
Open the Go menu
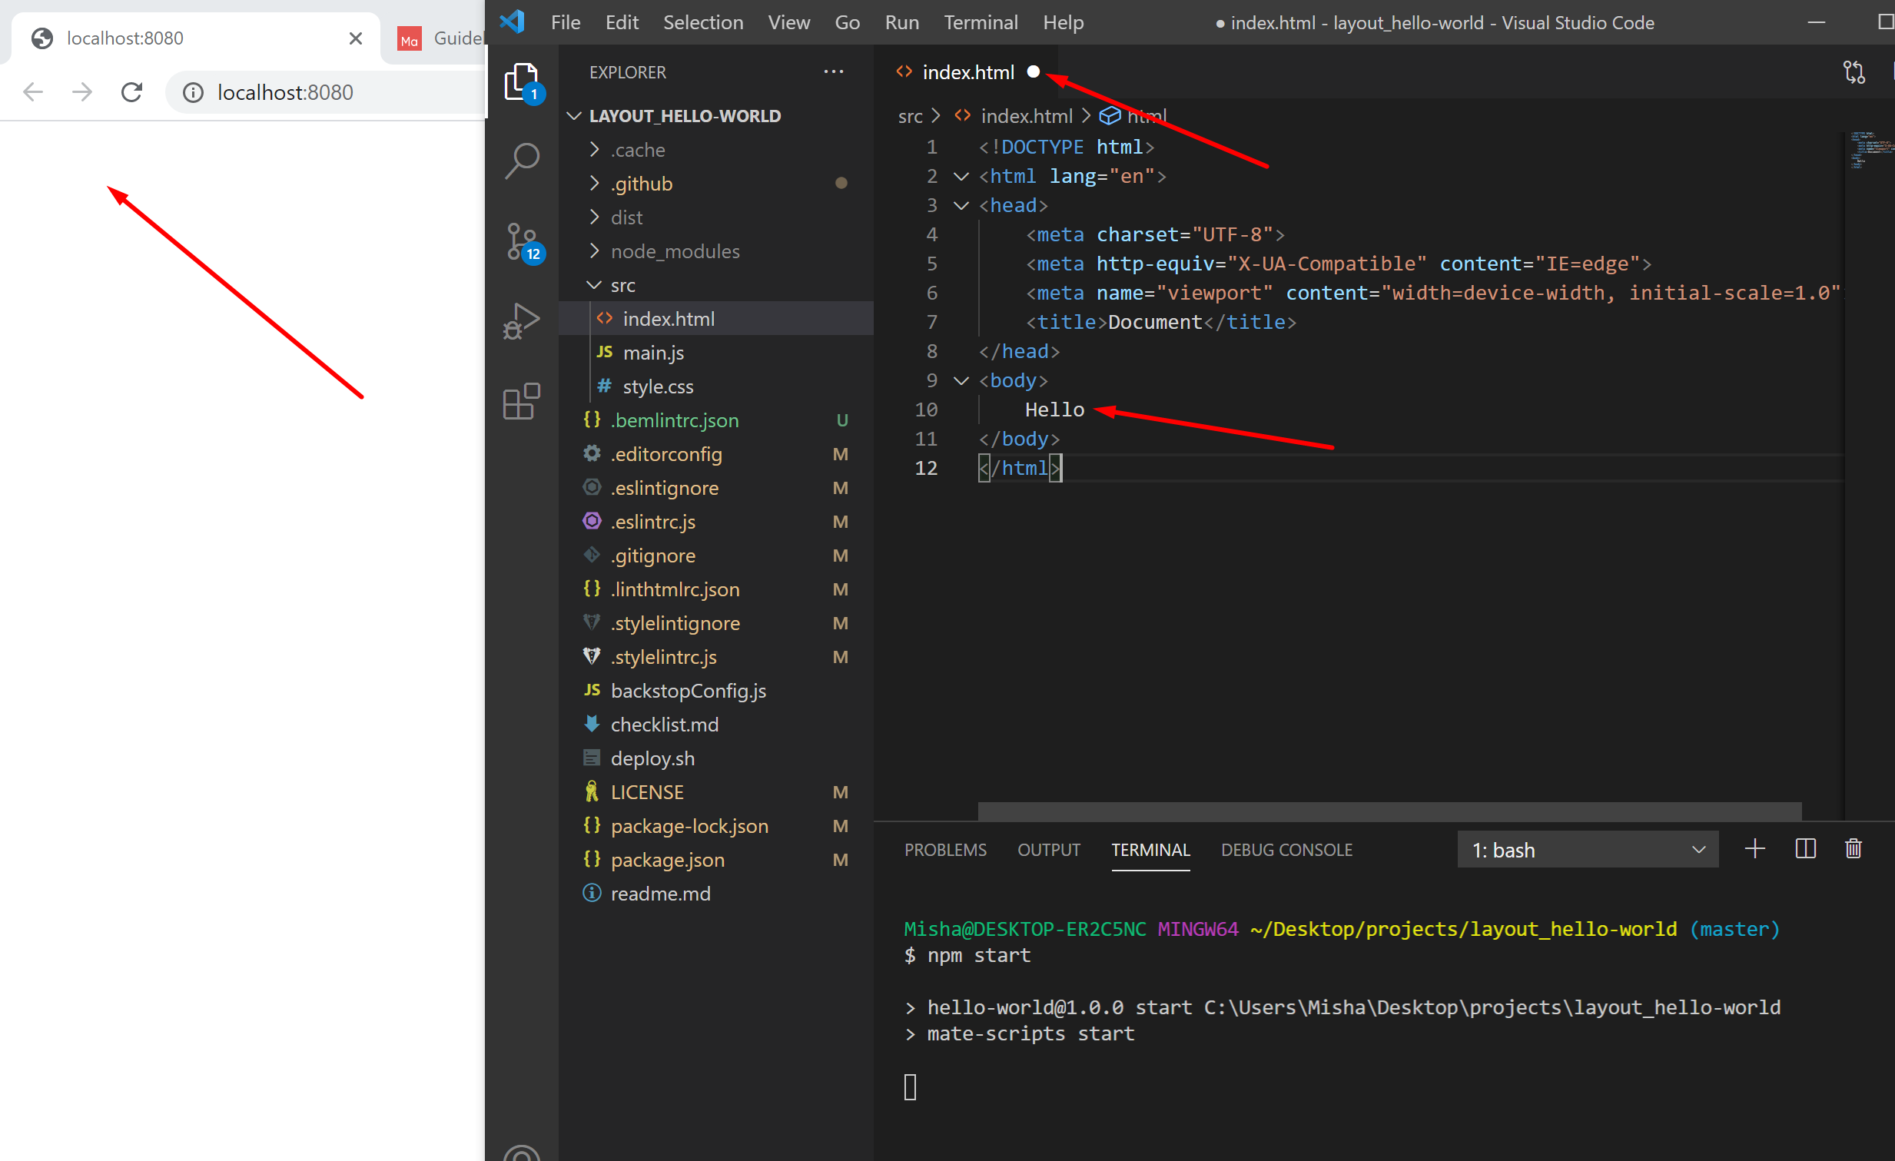tap(847, 22)
